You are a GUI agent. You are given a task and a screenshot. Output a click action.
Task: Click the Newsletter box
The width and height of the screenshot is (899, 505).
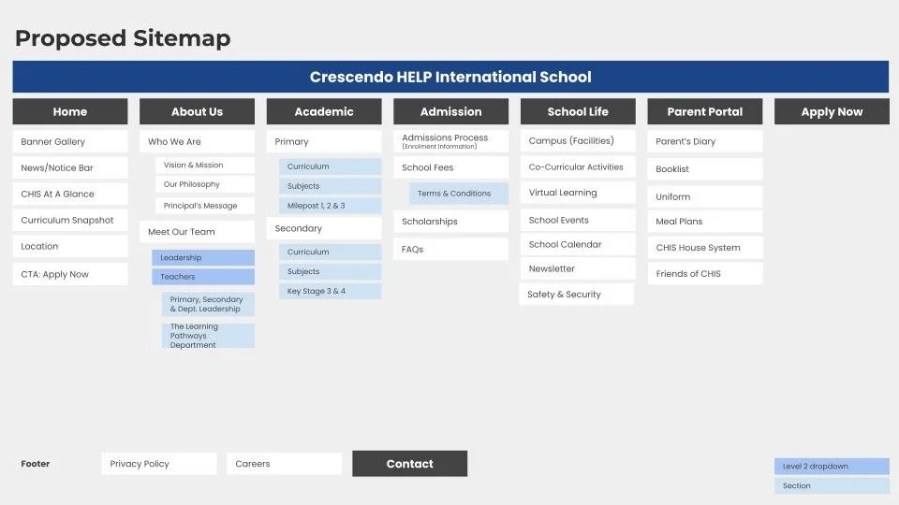pyautogui.click(x=578, y=269)
